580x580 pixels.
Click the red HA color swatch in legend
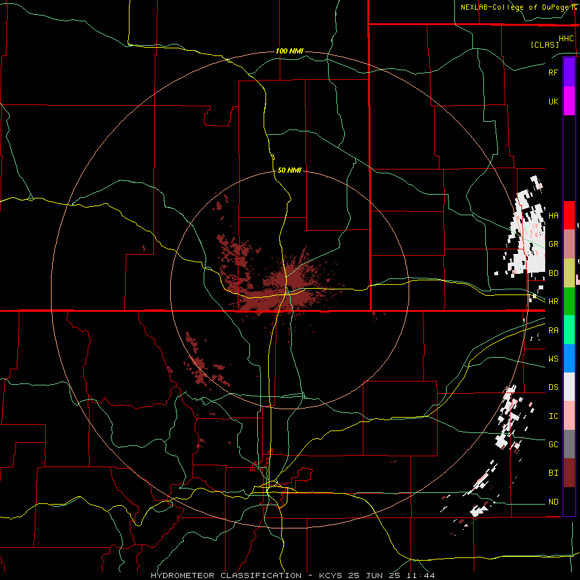tap(569, 215)
